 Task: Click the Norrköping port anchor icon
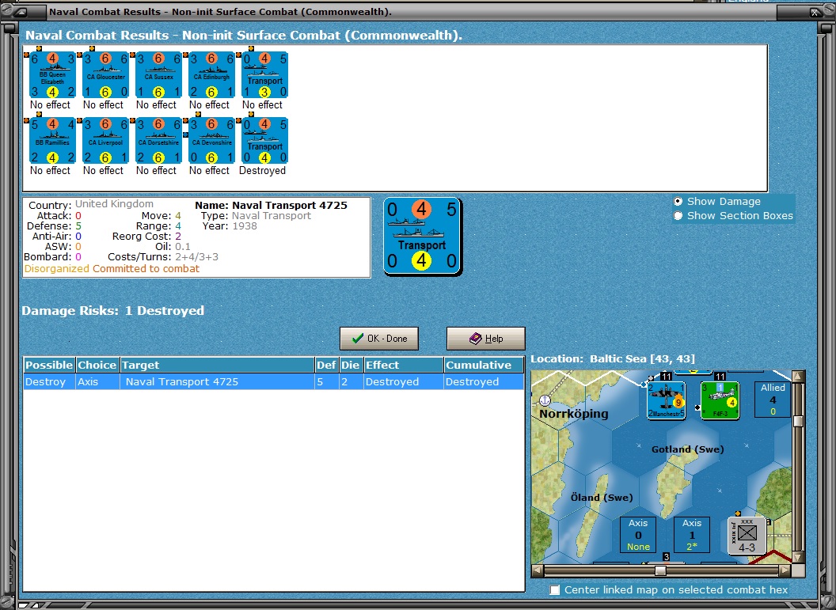(x=545, y=400)
